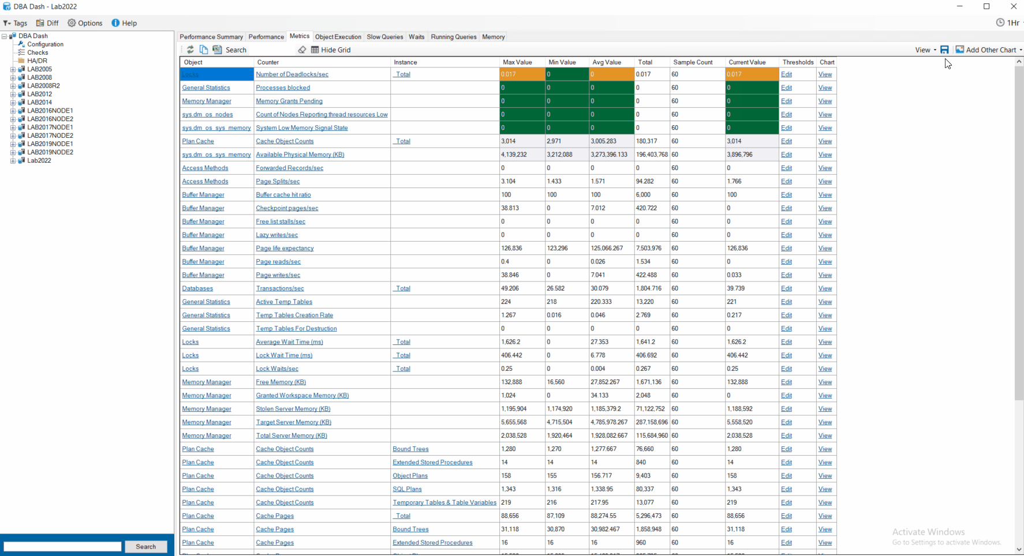Expand the LAB2016NODE1 tree node
This screenshot has height=556, width=1024.
tap(13, 111)
